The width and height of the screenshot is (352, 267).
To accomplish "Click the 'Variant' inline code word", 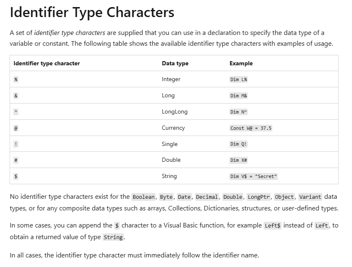I will (x=310, y=197).
